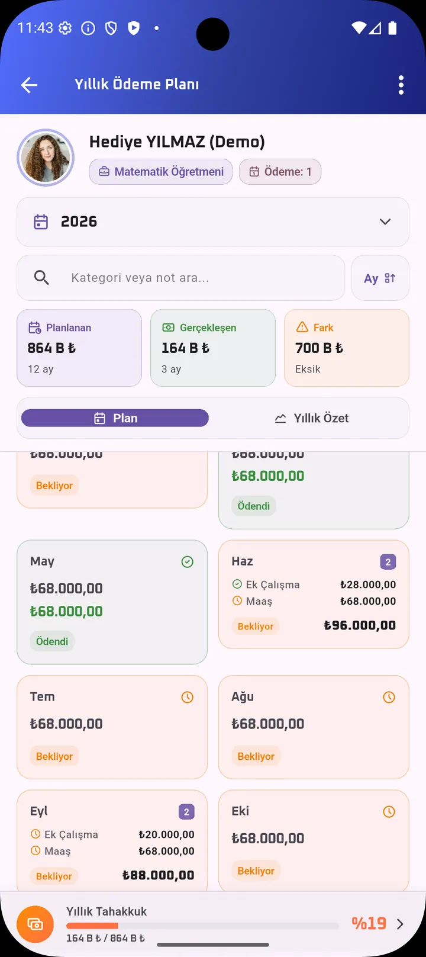Screen dimensions: 426x957
Task: Switch to the Yıllık Özet tab
Action: (x=312, y=418)
